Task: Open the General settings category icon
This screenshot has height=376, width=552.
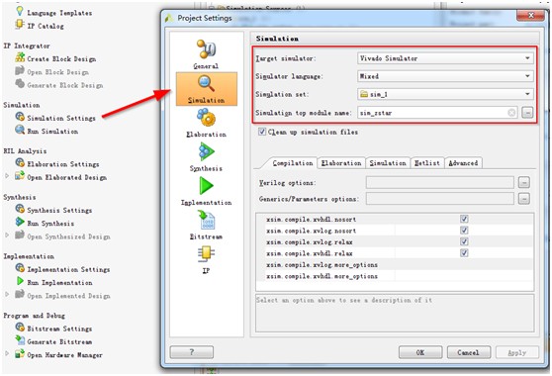Action: [207, 49]
